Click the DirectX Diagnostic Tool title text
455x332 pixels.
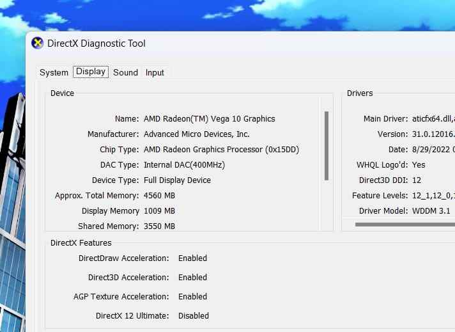coord(96,43)
